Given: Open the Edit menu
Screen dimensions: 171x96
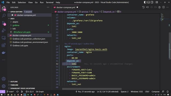Looking at the screenshot, I should pos(14,2).
